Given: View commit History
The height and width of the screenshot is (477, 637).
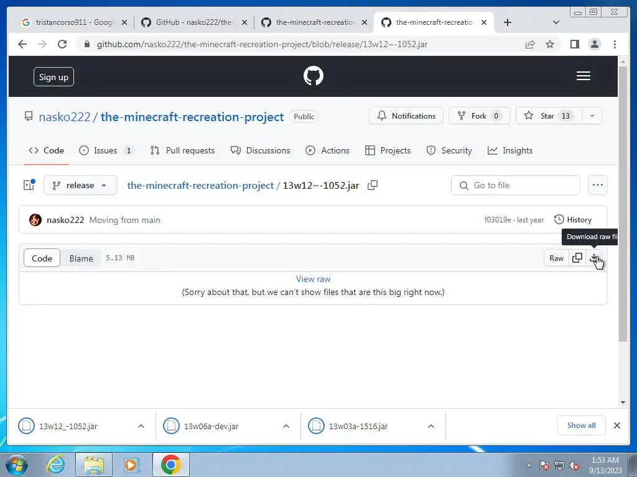Looking at the screenshot, I should click(x=573, y=220).
